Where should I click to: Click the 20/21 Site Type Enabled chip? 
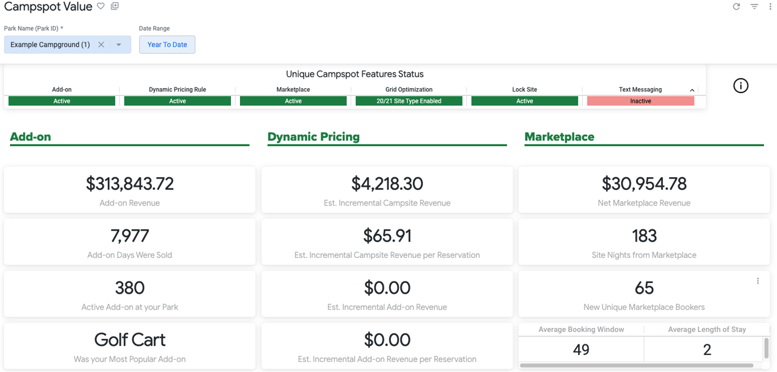[409, 100]
